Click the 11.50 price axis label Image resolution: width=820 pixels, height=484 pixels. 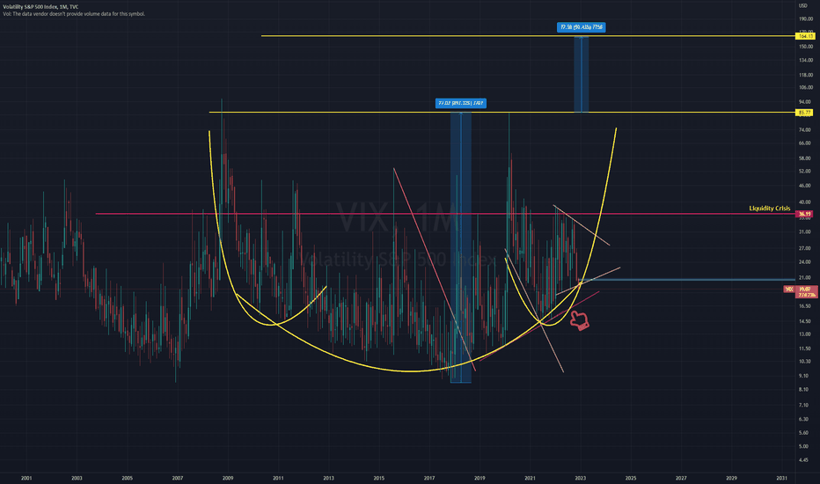[804, 348]
